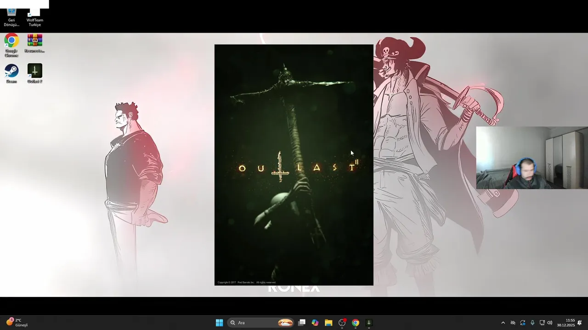Launch Steam from the desktop shortcut
588x330 pixels.
pyautogui.click(x=11, y=74)
